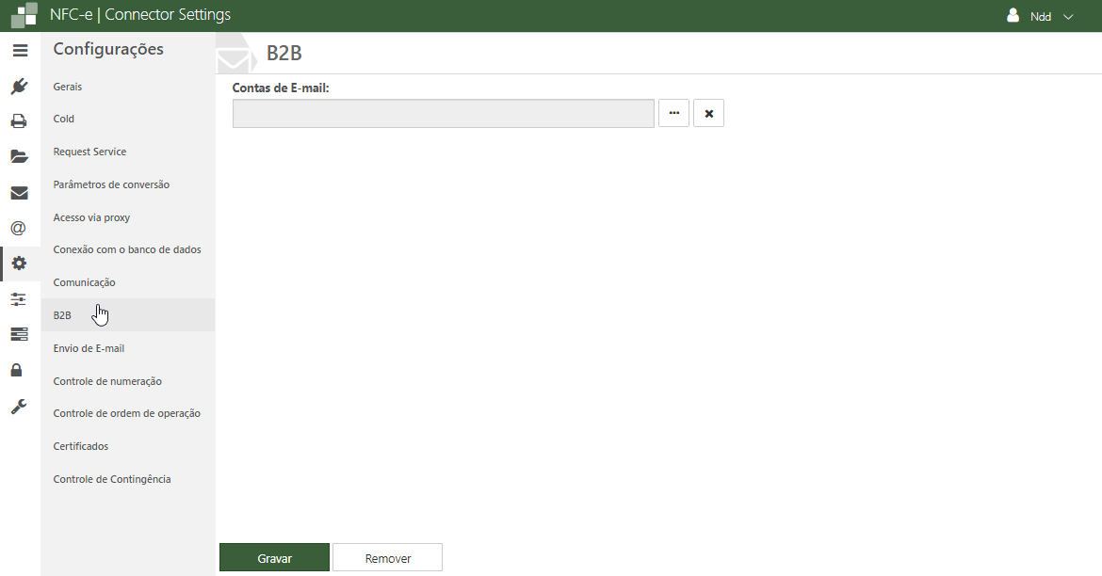This screenshot has height=576, width=1102.
Task: Click the Configurações heading
Action: [x=108, y=49]
